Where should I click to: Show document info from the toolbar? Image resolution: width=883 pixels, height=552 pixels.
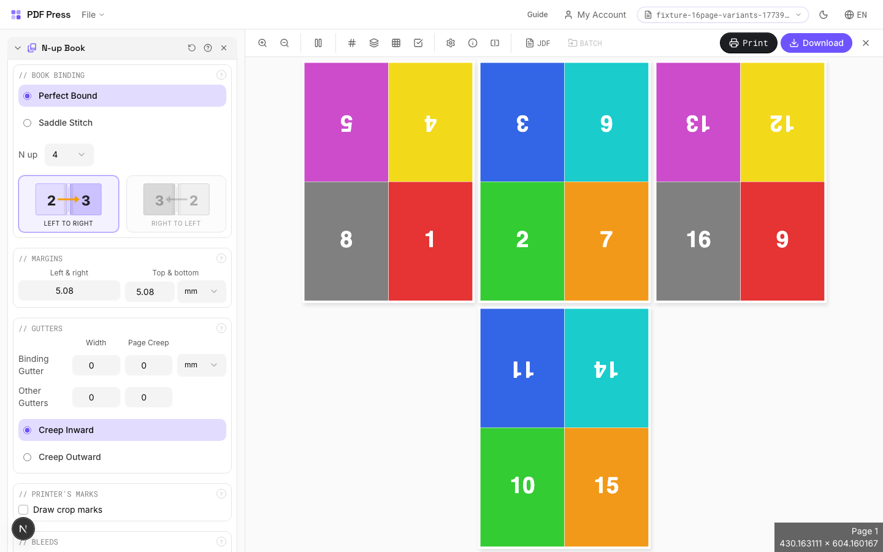click(x=473, y=43)
